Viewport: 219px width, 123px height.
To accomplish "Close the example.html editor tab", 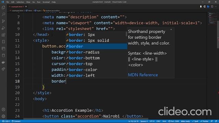I will pyautogui.click(x=26, y=6).
